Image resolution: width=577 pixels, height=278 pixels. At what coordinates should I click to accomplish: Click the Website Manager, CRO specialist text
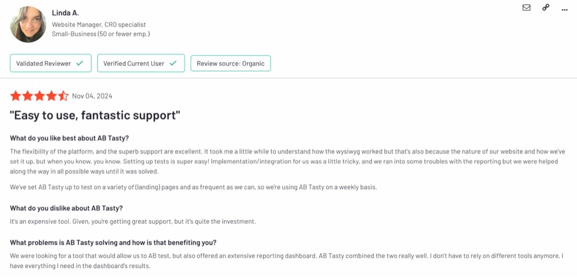(99, 25)
